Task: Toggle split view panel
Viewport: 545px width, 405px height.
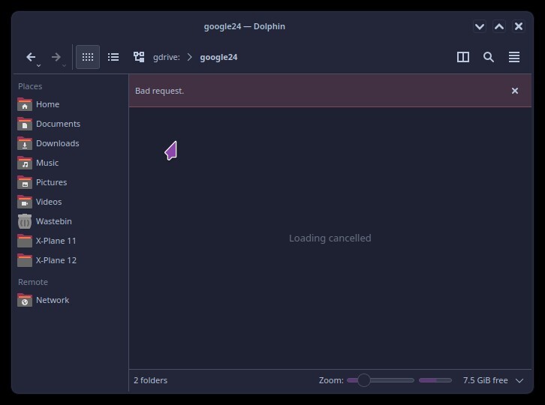Action: click(463, 57)
